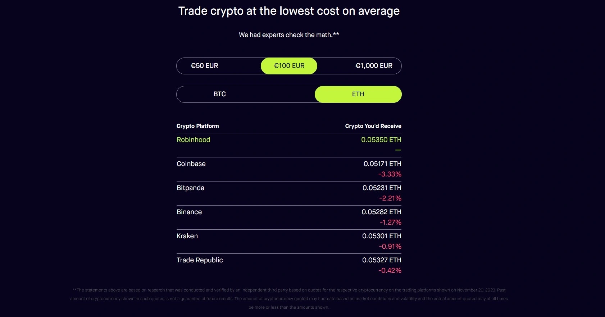
Task: Click the main heading about lowest cost trading
Action: click(289, 11)
